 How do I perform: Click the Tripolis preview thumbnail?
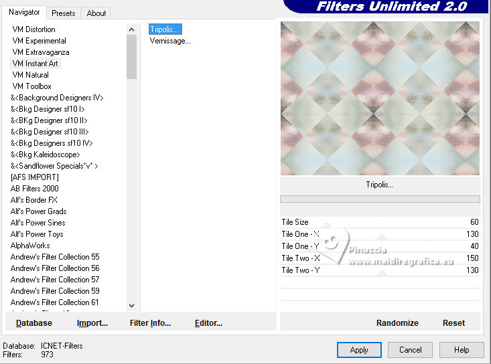(380, 98)
